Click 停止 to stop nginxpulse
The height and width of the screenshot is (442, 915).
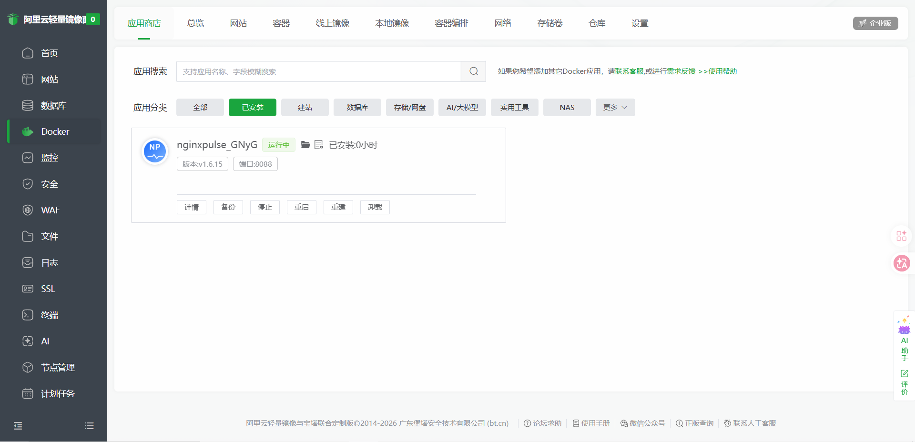[265, 207]
